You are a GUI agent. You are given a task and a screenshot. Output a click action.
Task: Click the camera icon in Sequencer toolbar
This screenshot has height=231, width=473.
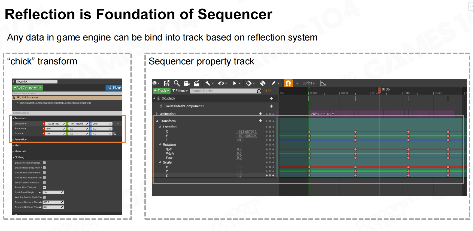[x=186, y=83]
